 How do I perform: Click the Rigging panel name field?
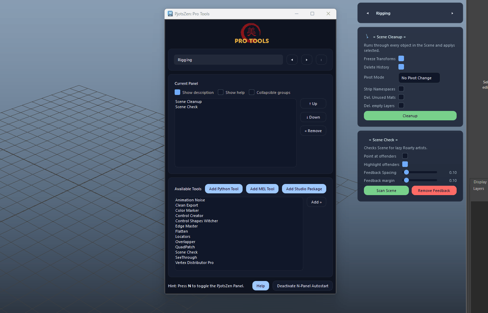pyautogui.click(x=228, y=60)
